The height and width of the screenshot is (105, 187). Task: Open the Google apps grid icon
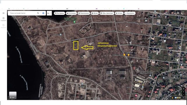coord(178,13)
